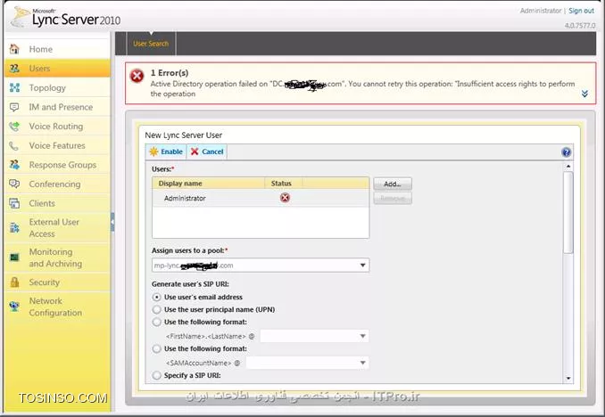This screenshot has width=605, height=417.
Task: Click the Monitoring and Archiving icon
Action: point(14,257)
